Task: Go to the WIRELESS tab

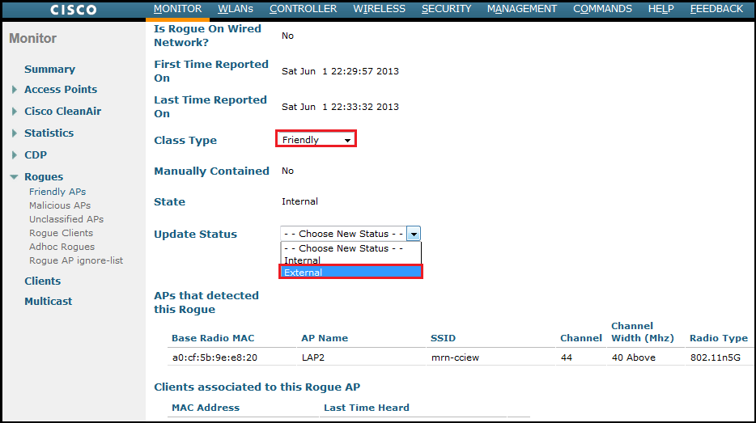Action: (379, 9)
